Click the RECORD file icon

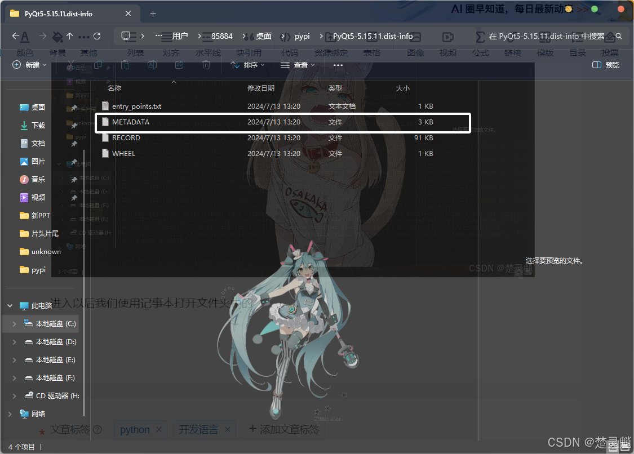105,137
